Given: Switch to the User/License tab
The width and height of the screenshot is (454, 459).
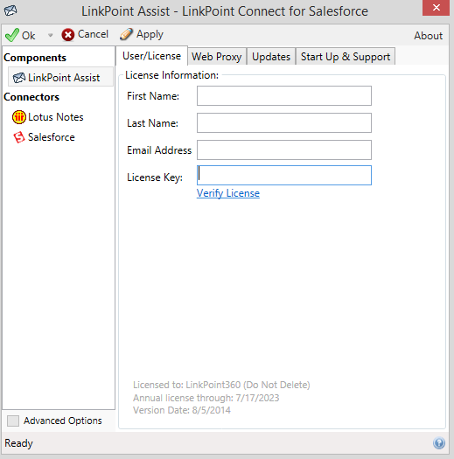Looking at the screenshot, I should coord(151,56).
